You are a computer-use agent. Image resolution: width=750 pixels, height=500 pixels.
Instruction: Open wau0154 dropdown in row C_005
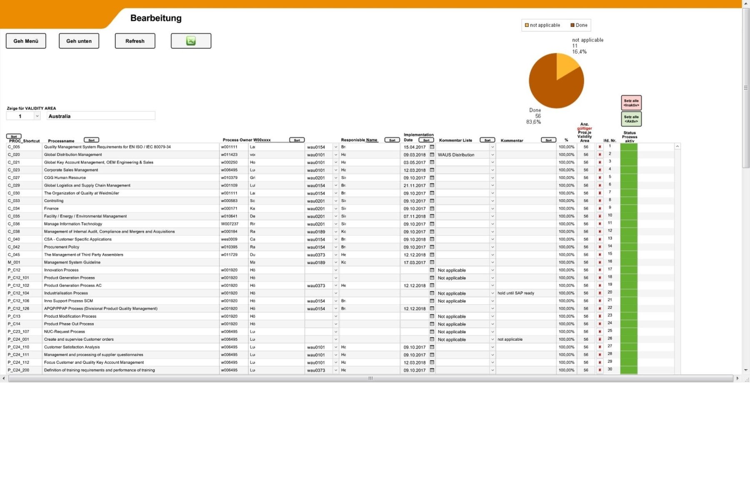point(336,147)
